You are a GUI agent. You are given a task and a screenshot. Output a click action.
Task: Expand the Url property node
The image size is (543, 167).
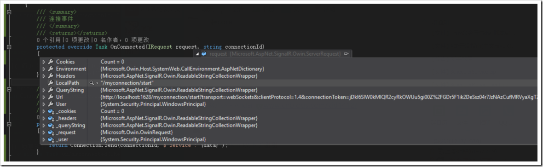coord(44,97)
